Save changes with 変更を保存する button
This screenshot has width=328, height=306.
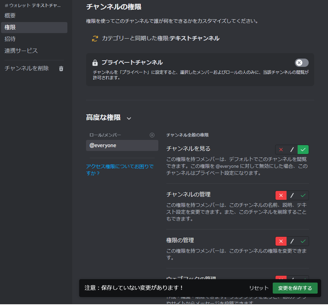pos(295,288)
